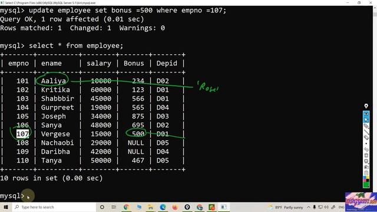
Task: Open File Explorer from the taskbar
Action: coord(151,207)
